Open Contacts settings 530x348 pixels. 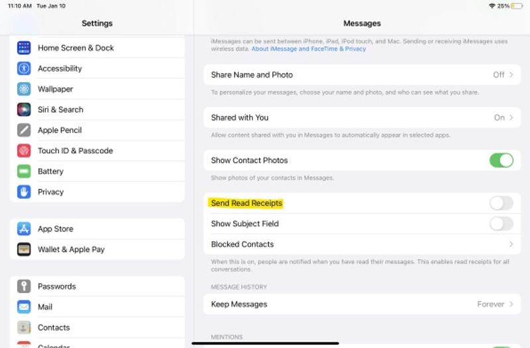tap(97, 327)
